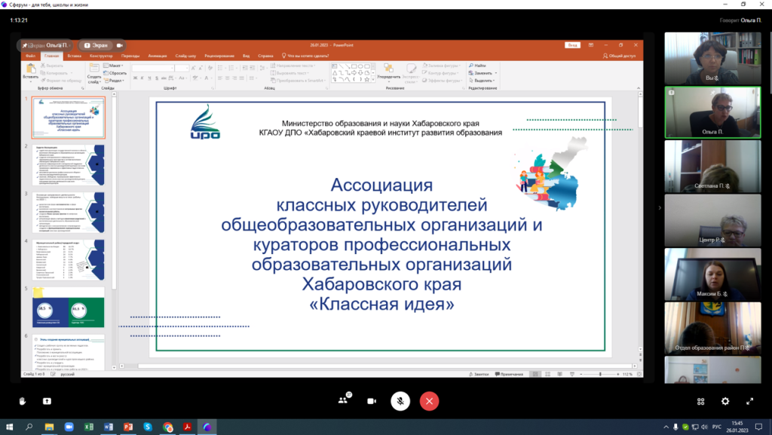
Task: Open Chrome from the taskbar
Action: (x=168, y=427)
